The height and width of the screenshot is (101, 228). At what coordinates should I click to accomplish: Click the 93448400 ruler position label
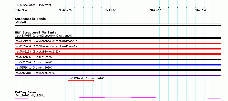tap(65, 10)
